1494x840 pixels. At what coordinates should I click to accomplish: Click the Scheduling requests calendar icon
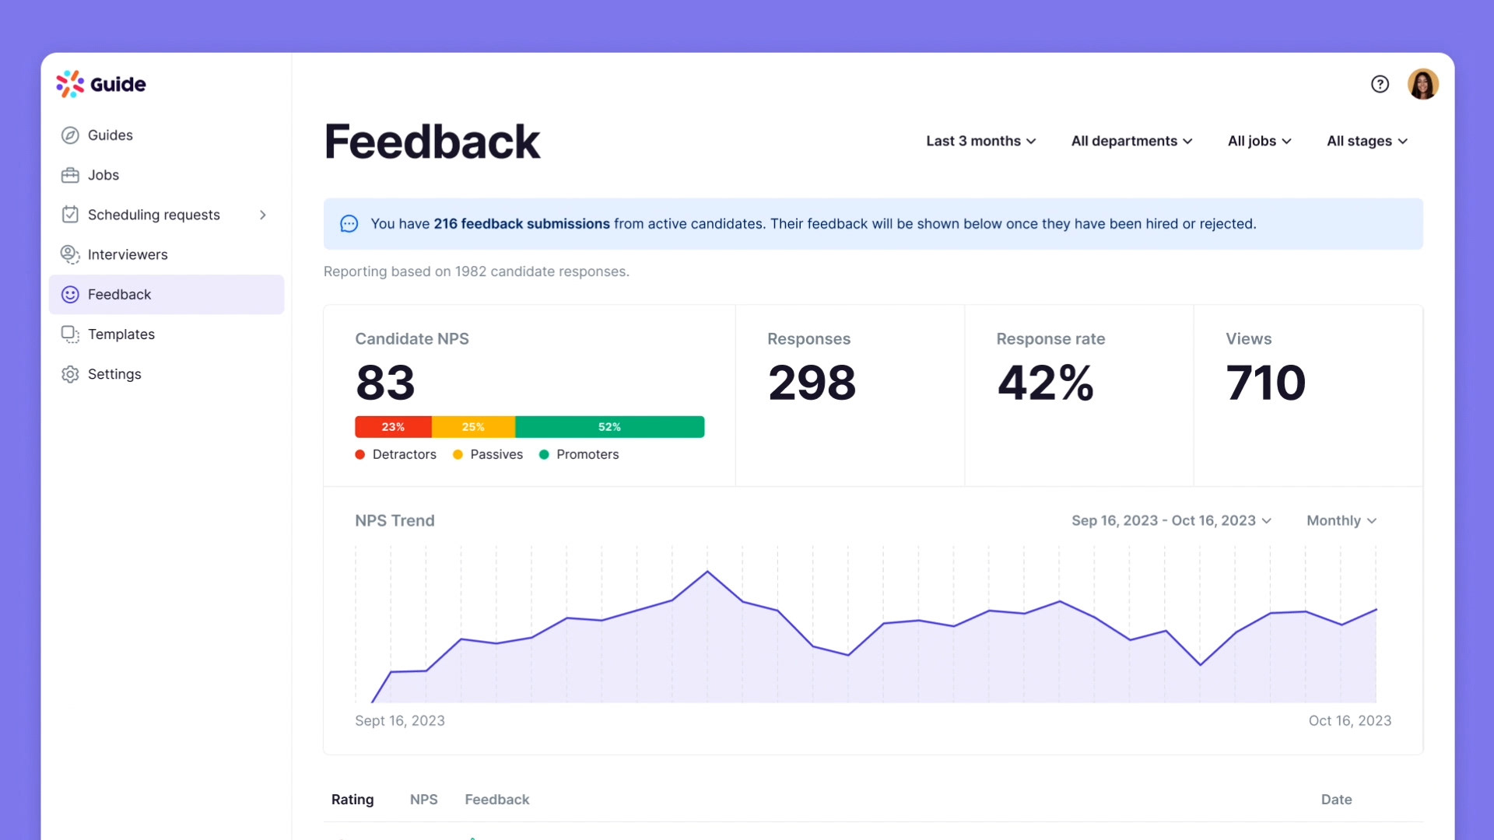click(x=70, y=215)
